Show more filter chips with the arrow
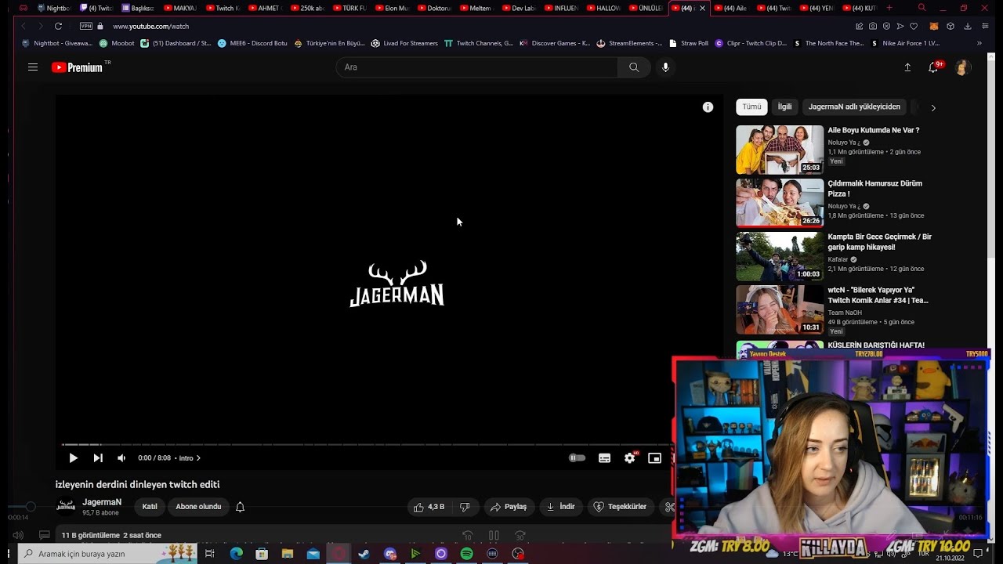The image size is (1003, 564). [x=932, y=107]
